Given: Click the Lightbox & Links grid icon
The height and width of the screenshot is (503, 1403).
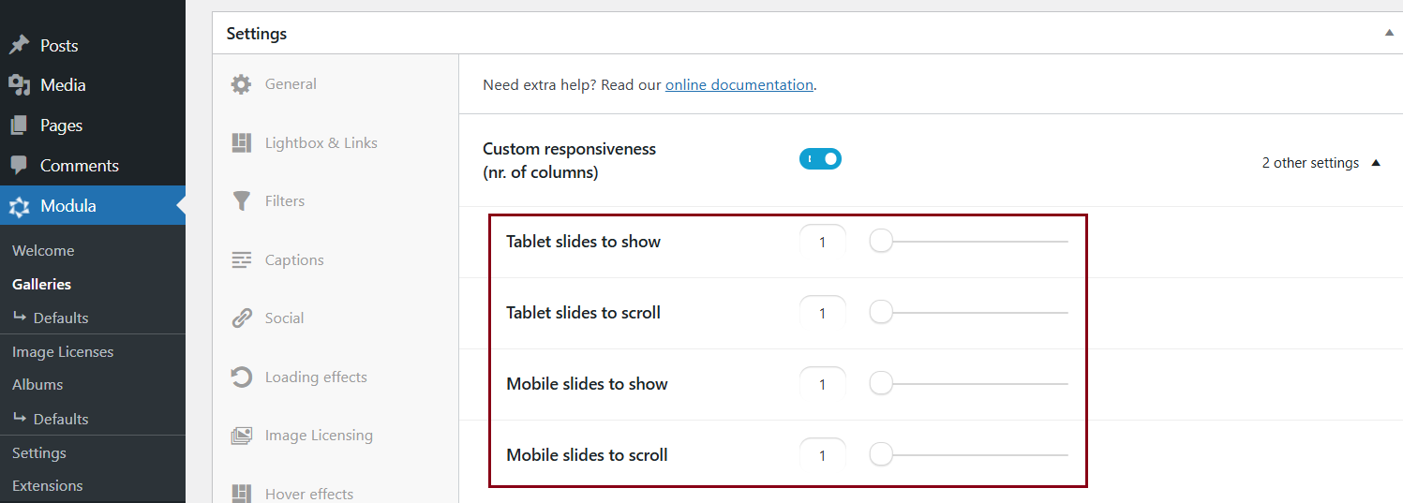Looking at the screenshot, I should [x=241, y=143].
